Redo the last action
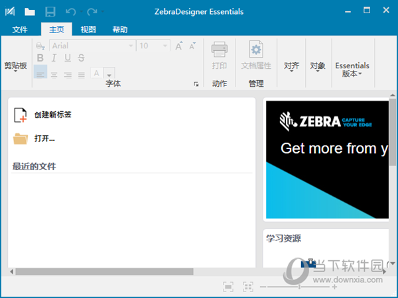398x298 pixels. pos(92,12)
